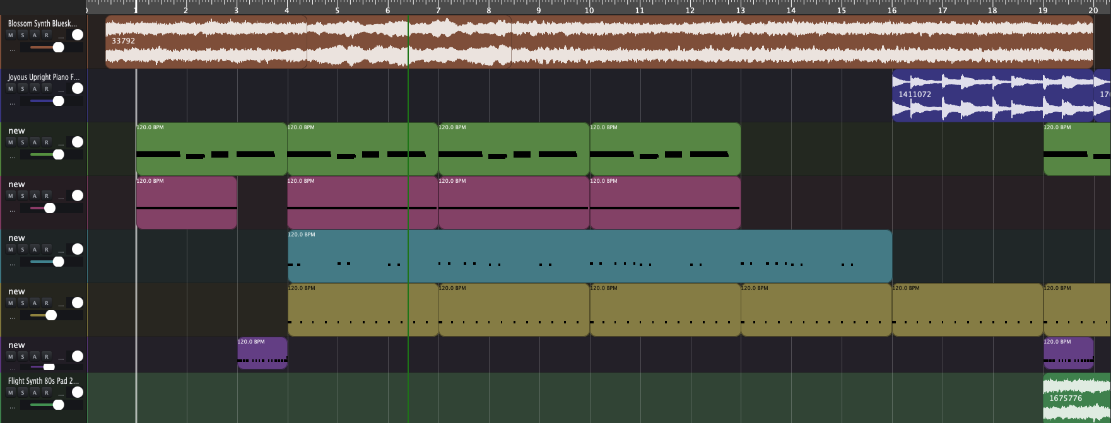This screenshot has width=1111, height=423.
Task: Select the long teal MIDI clip
Action: click(x=590, y=256)
